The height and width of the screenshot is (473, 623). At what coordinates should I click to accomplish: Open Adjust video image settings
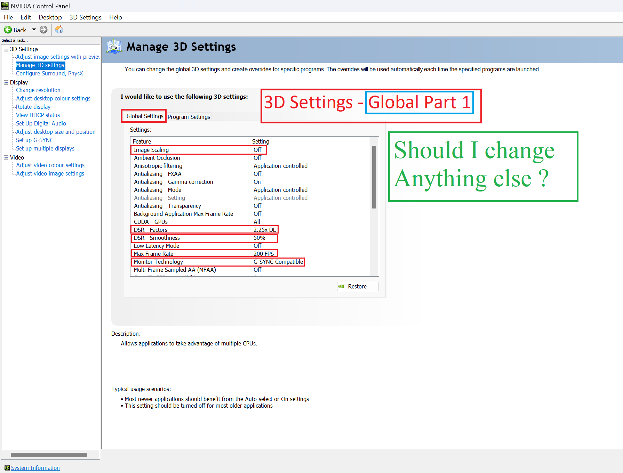pyautogui.click(x=50, y=173)
